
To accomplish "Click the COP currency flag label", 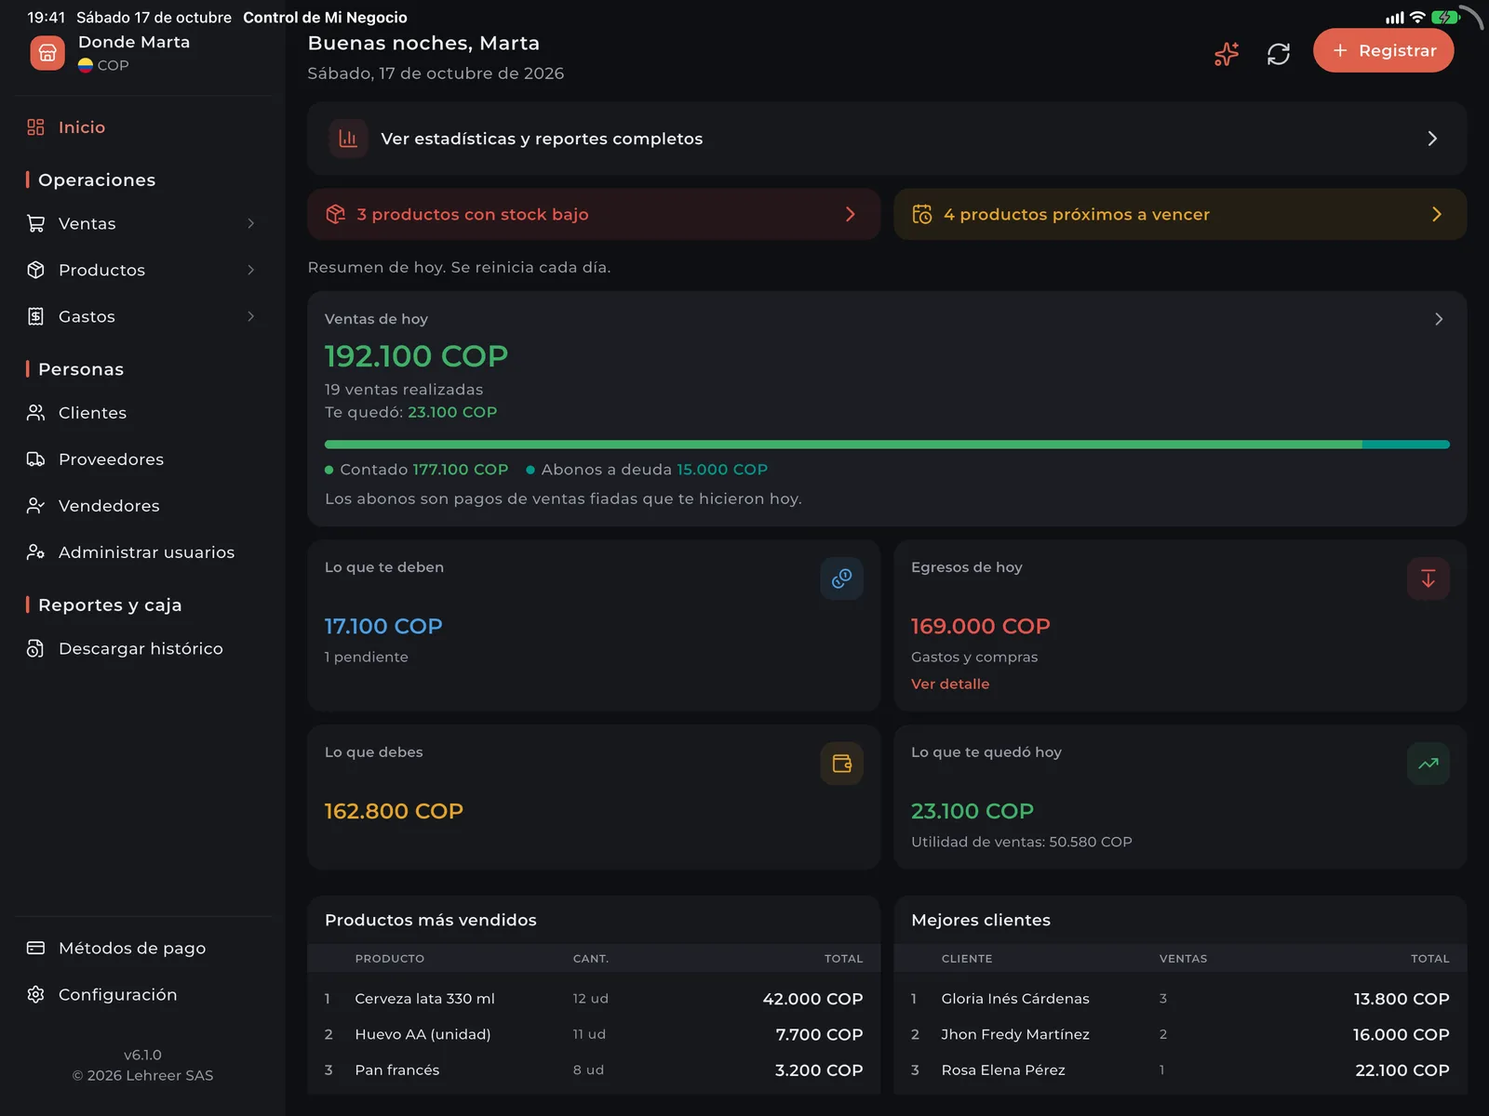I will click(103, 65).
